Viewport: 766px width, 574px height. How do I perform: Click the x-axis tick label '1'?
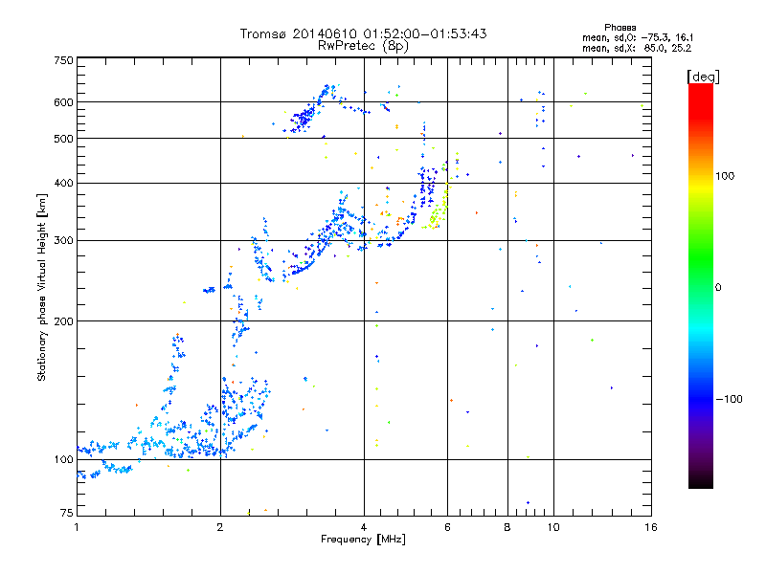tap(77, 527)
